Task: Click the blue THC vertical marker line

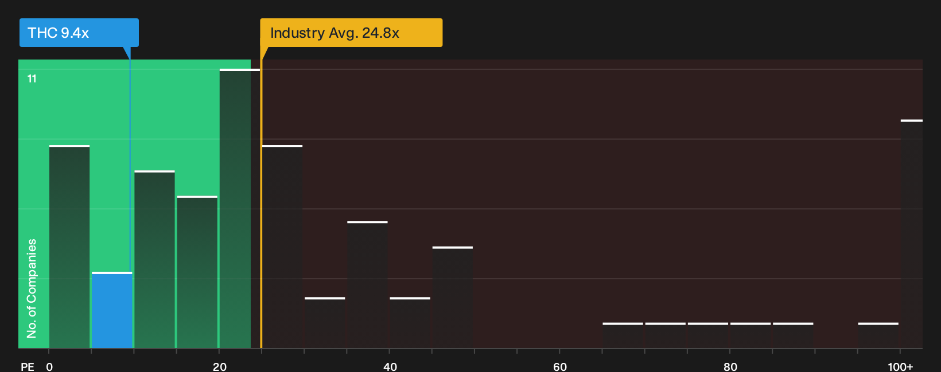Action: (130, 166)
